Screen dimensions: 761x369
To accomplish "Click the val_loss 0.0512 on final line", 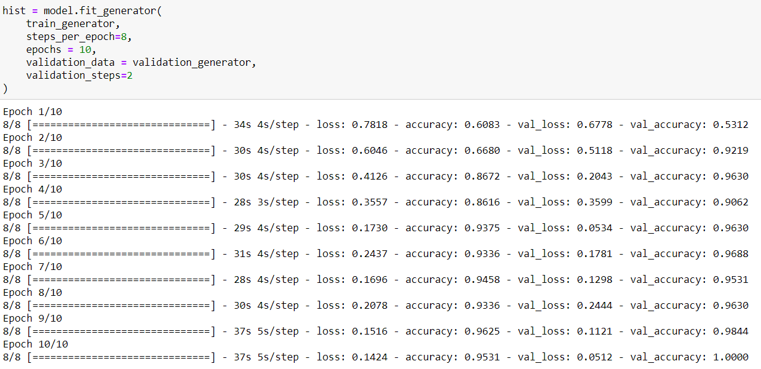I will click(594, 357).
